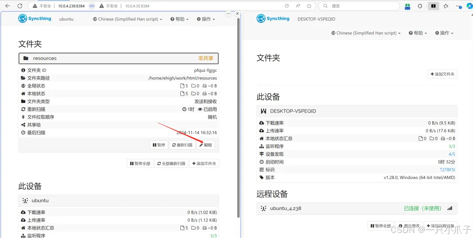Viewport: 473px width, 238px height.
Task: Open 操作 menu in ubuntu pane
Action: 206,19
